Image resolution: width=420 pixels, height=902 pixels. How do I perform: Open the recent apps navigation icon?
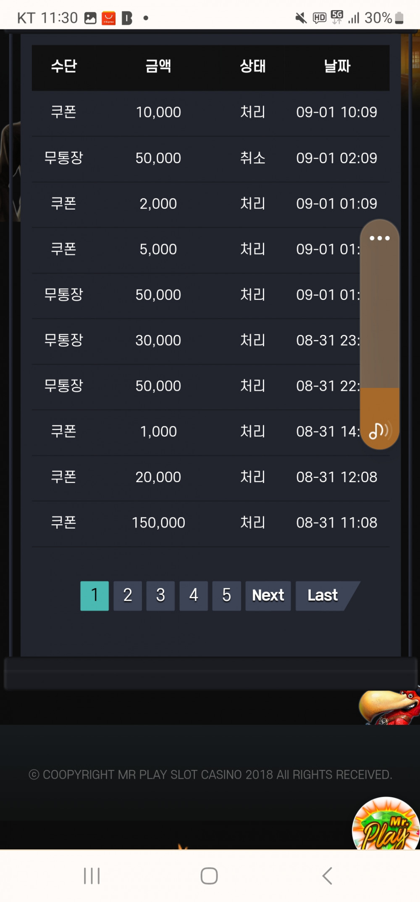coord(92,876)
